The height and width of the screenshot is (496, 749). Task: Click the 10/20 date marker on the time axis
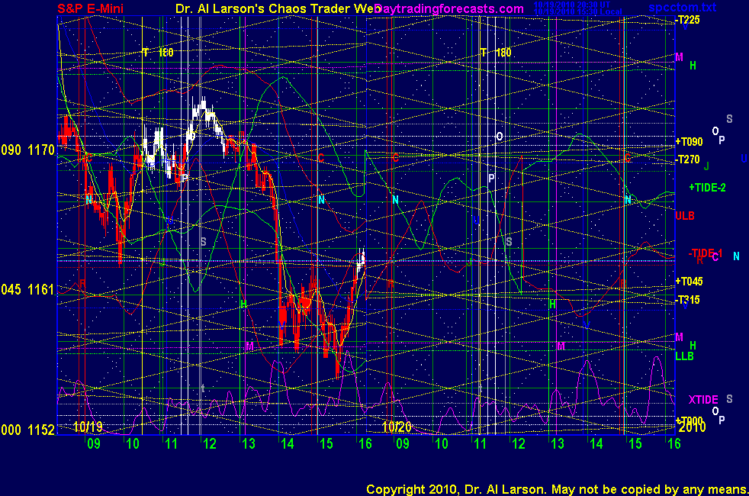click(x=397, y=427)
